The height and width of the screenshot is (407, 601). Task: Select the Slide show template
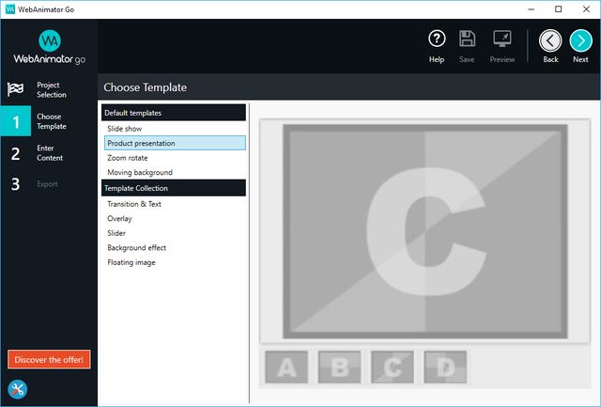pyautogui.click(x=125, y=128)
